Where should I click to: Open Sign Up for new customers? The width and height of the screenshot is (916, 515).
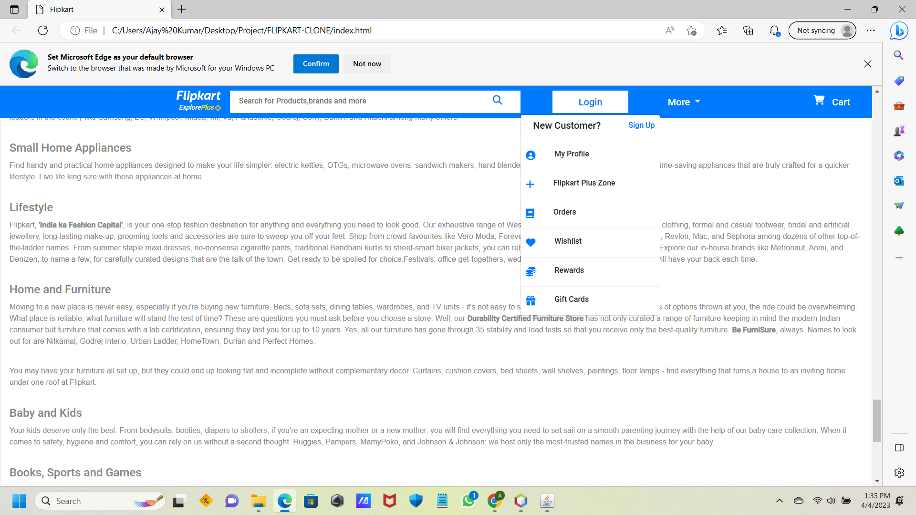pyautogui.click(x=641, y=125)
